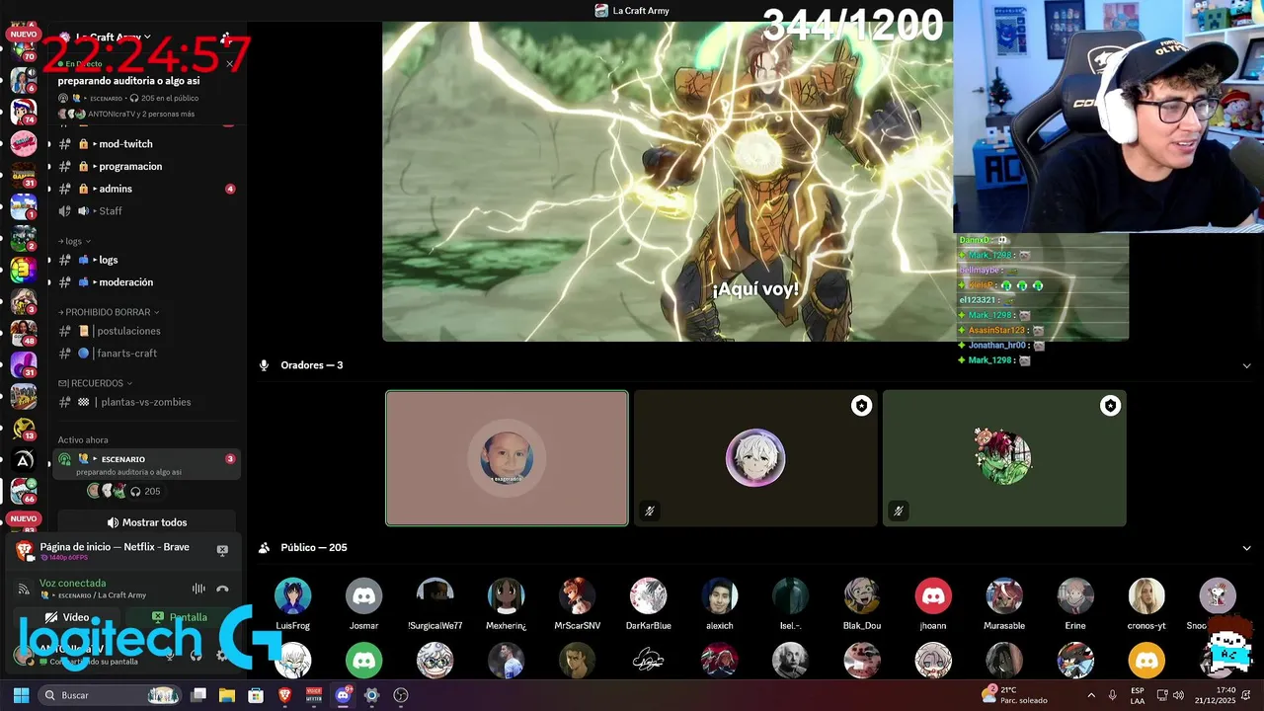Click Josmar's avatar in the audience
1264x711 pixels.
[363, 595]
